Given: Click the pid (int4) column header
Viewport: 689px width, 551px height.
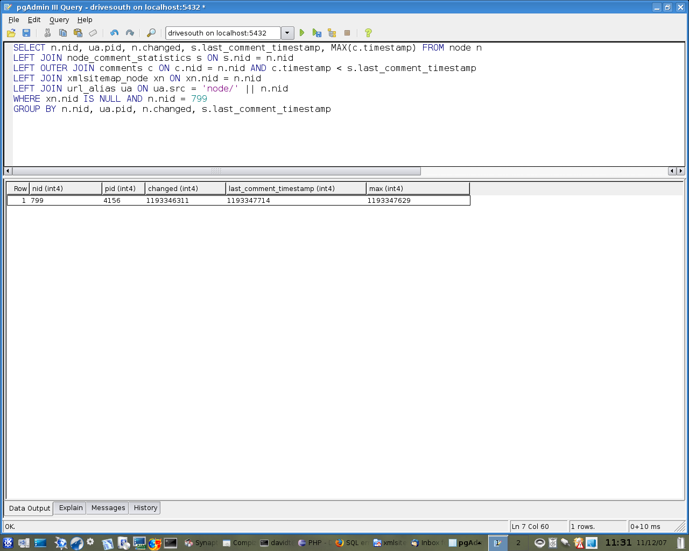Looking at the screenshot, I should (x=124, y=188).
